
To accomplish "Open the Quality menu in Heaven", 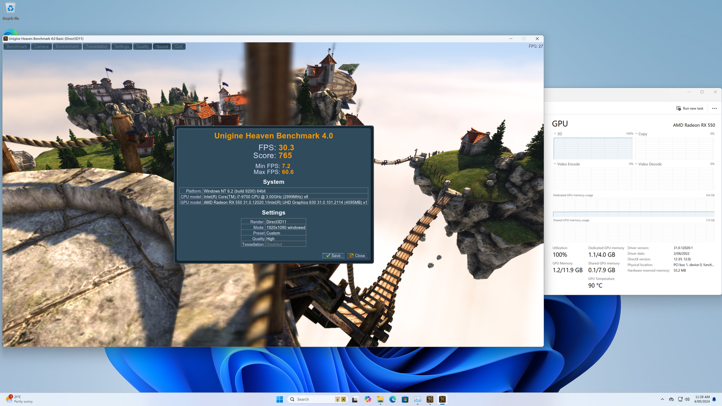I will (143, 46).
